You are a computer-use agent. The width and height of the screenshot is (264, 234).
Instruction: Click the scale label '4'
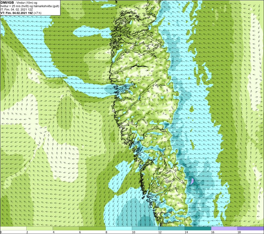coord(54,232)
